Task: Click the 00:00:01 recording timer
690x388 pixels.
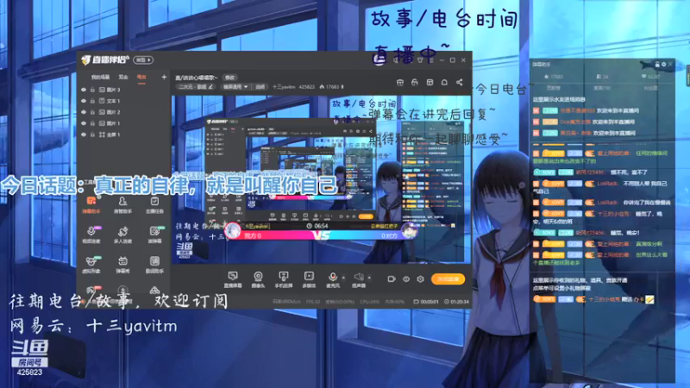Action: point(426,302)
